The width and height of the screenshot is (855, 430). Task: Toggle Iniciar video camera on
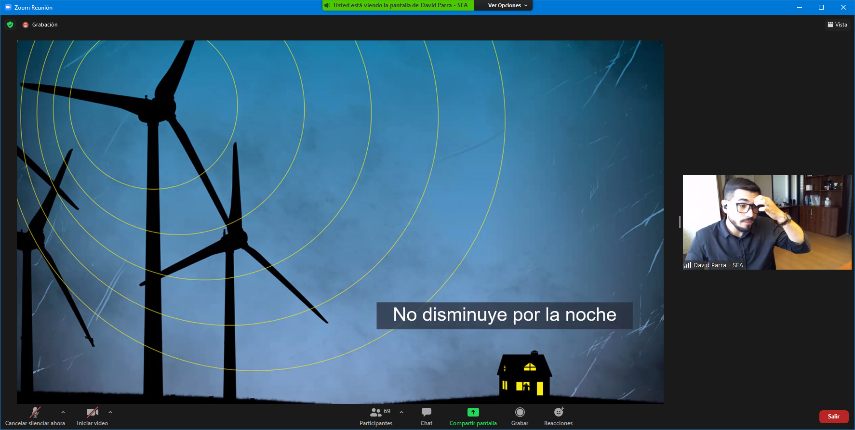[92, 412]
